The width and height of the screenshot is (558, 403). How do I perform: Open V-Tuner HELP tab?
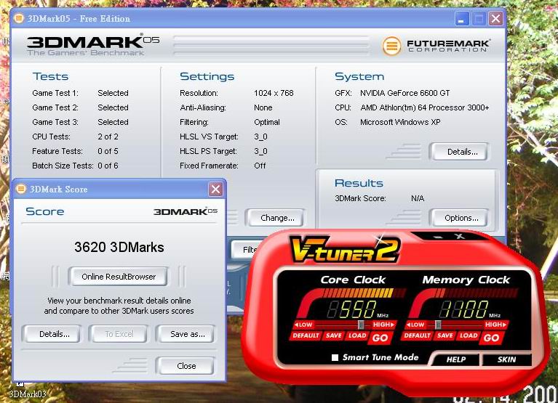click(x=455, y=359)
